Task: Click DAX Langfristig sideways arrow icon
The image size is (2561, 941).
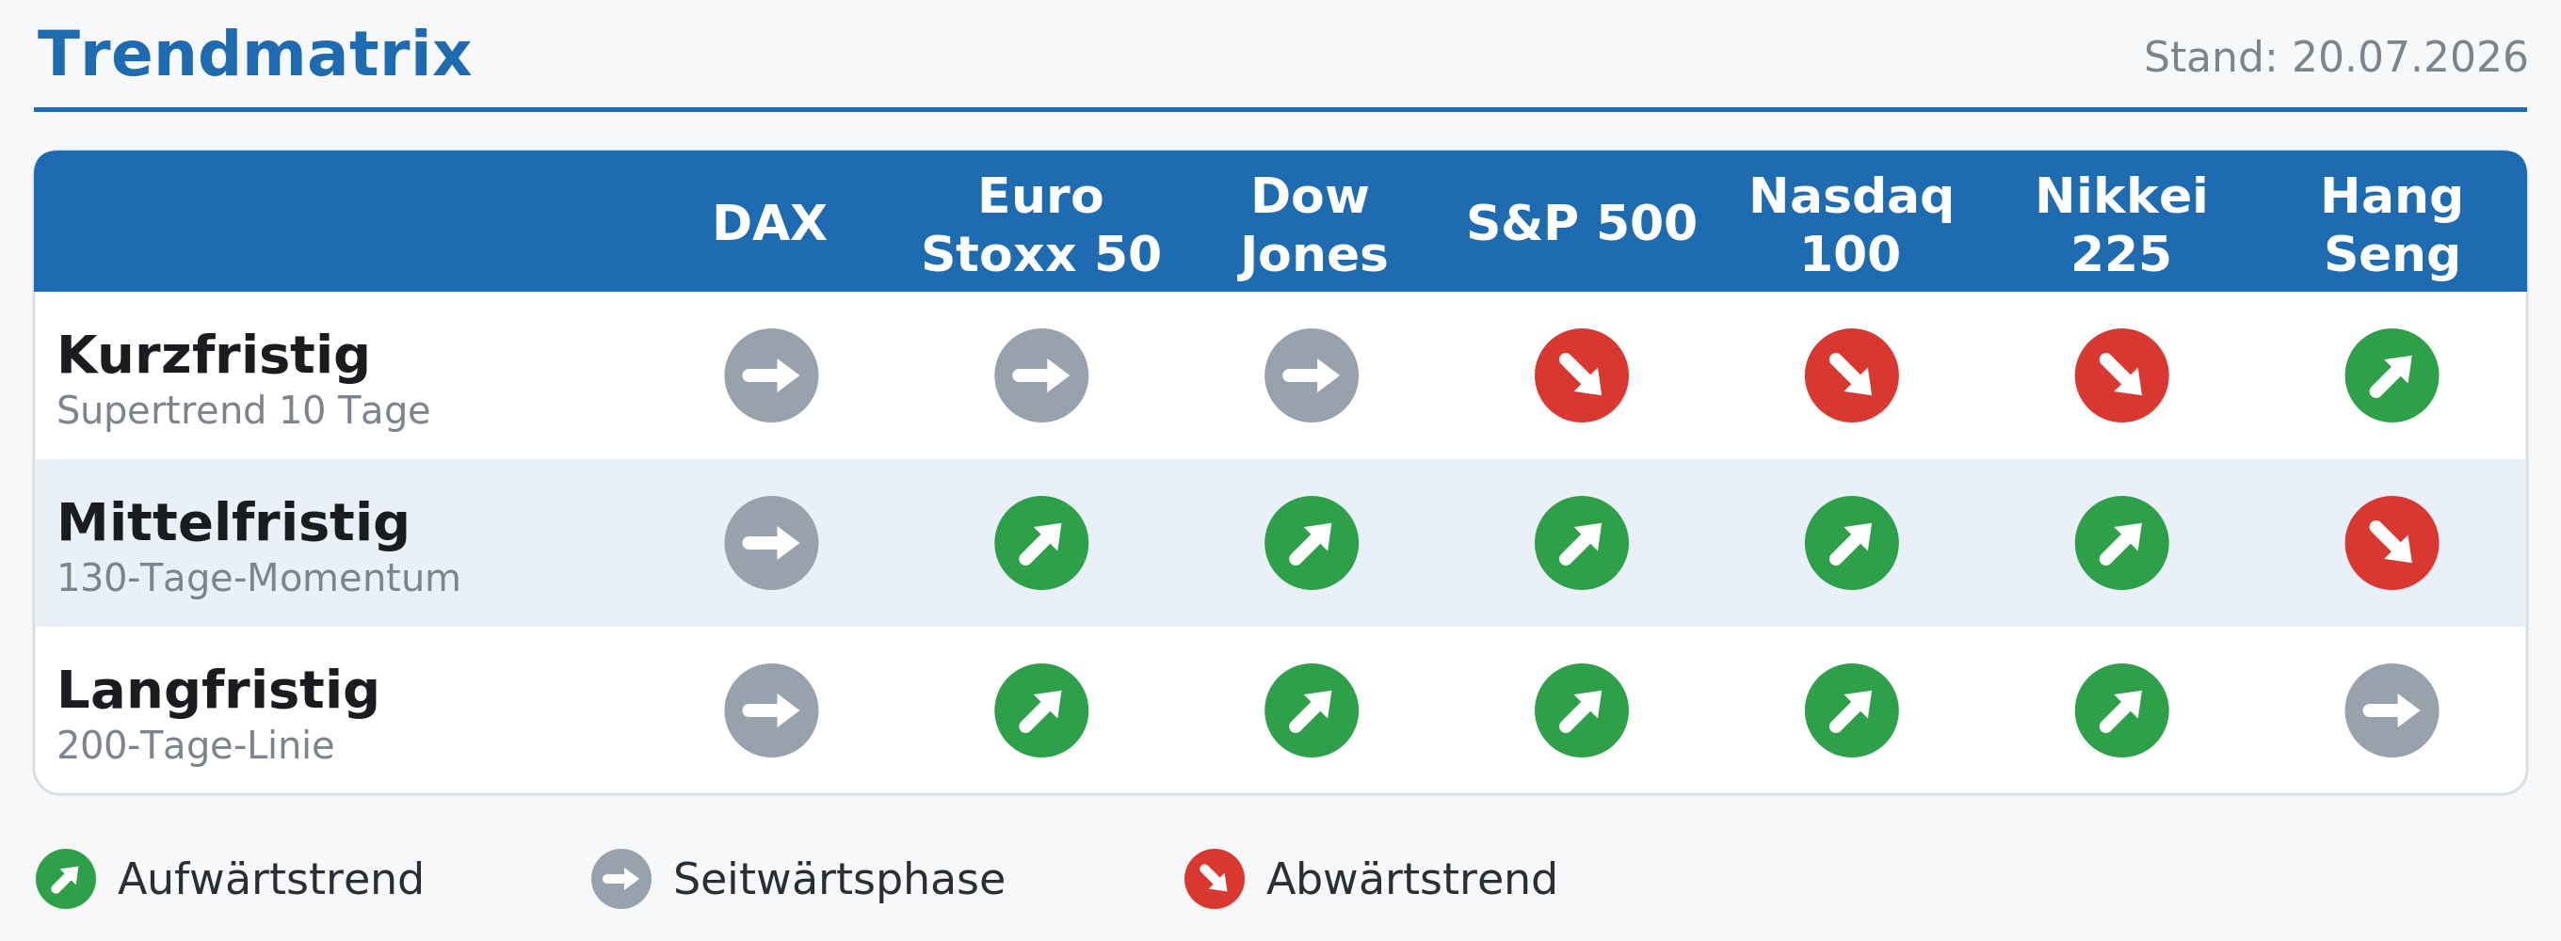Action: coord(770,710)
